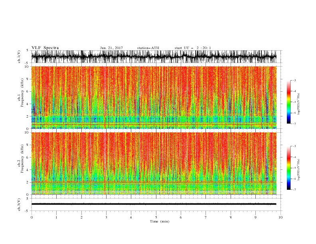Click the ch.1 frequency tick "4"
The image size is (316, 244).
click(x=28, y=104)
